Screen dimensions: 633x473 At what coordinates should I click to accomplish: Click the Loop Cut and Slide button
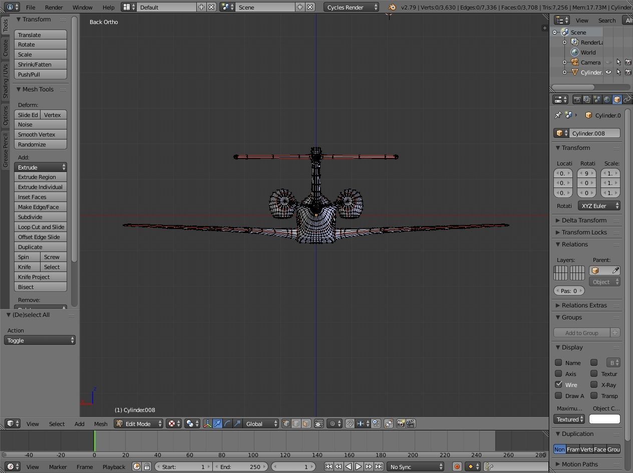41,227
